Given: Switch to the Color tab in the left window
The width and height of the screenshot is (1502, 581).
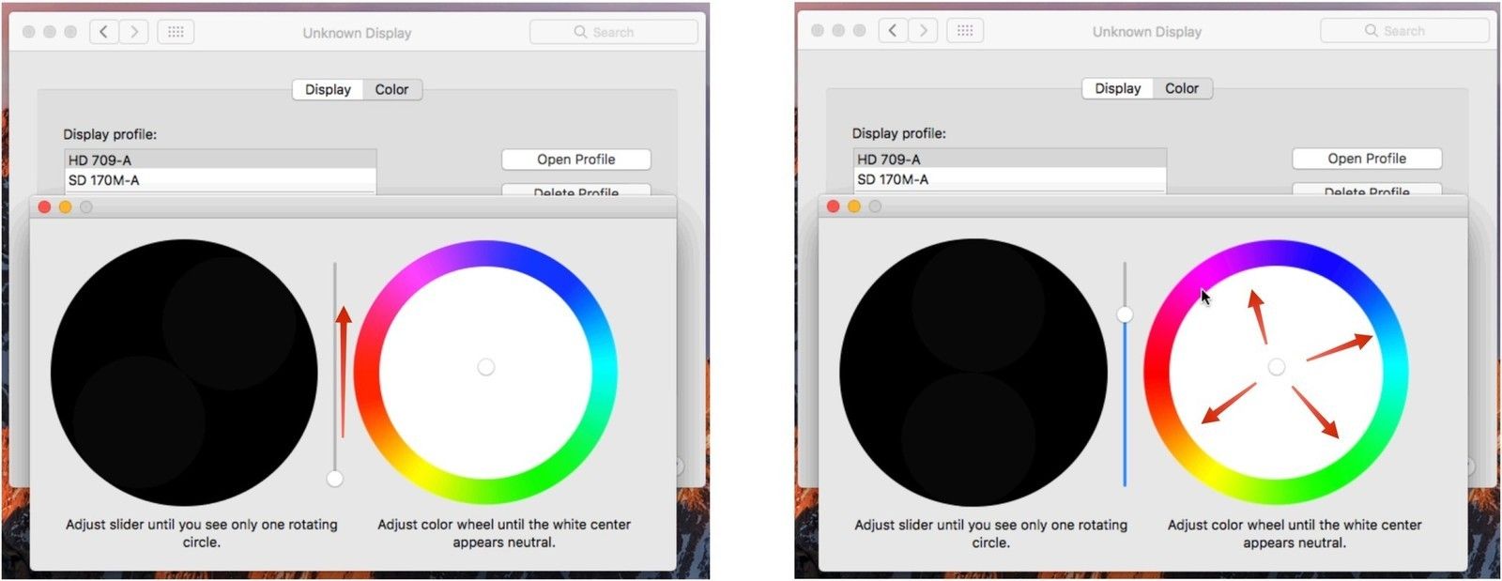Looking at the screenshot, I should 391,89.
